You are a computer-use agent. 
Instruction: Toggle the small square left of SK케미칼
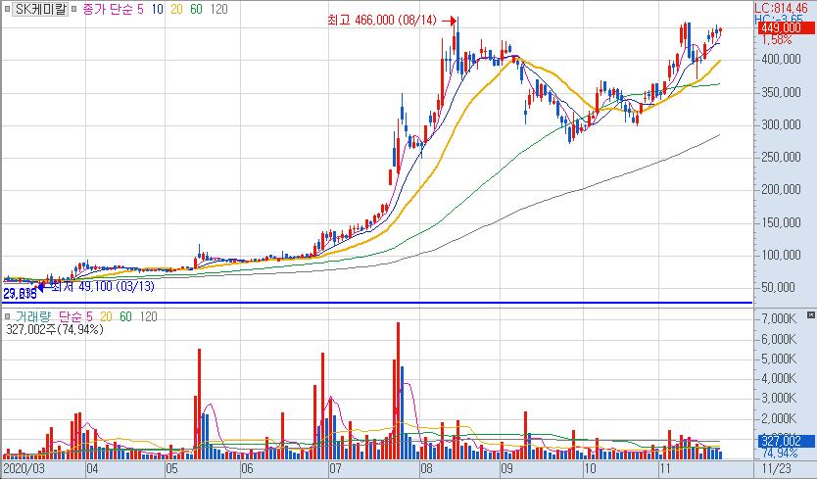click(7, 9)
